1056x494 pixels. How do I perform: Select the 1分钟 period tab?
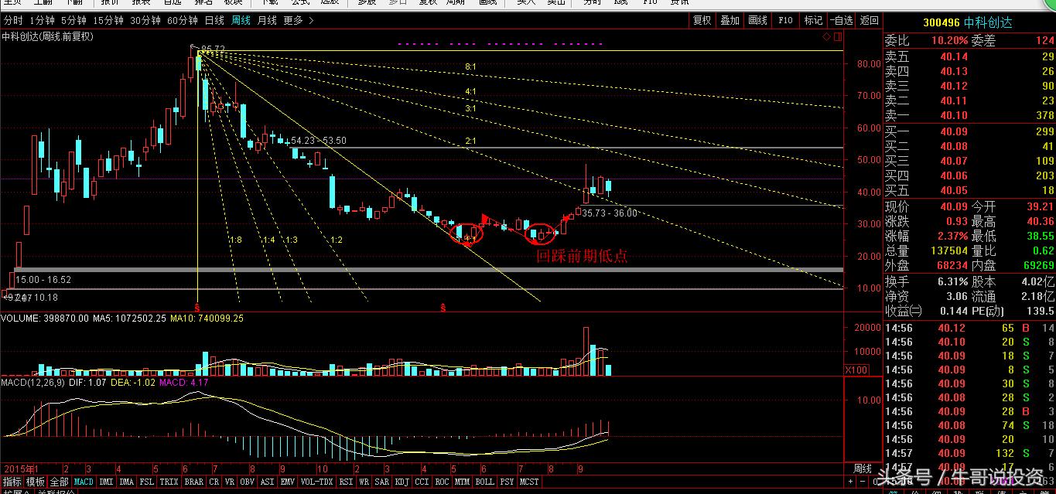pyautogui.click(x=41, y=21)
